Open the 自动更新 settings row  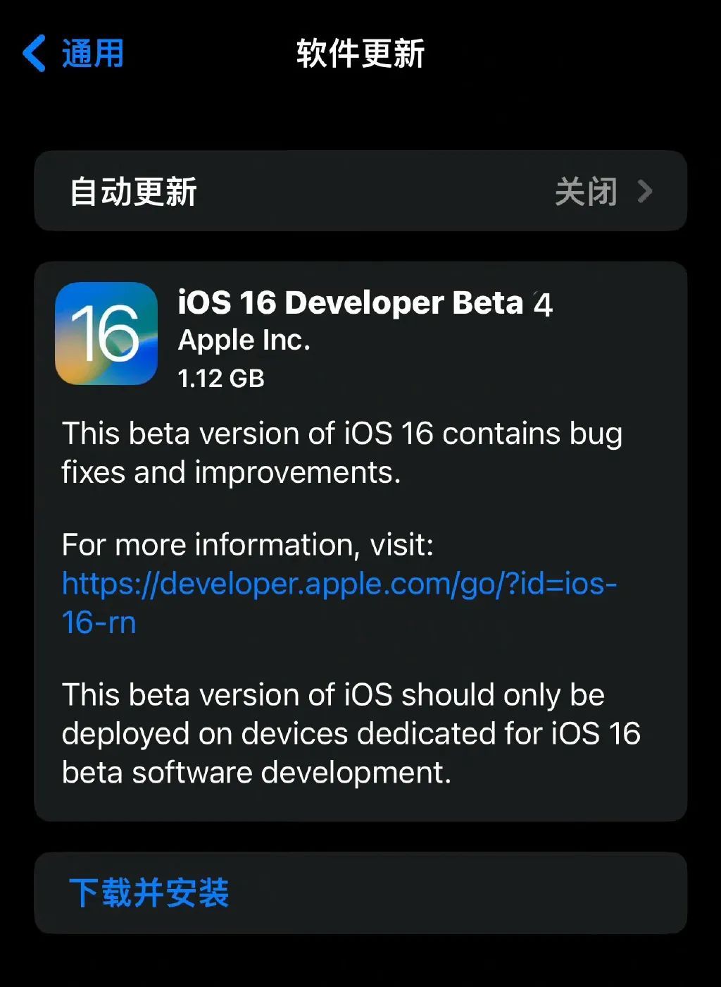360,191
